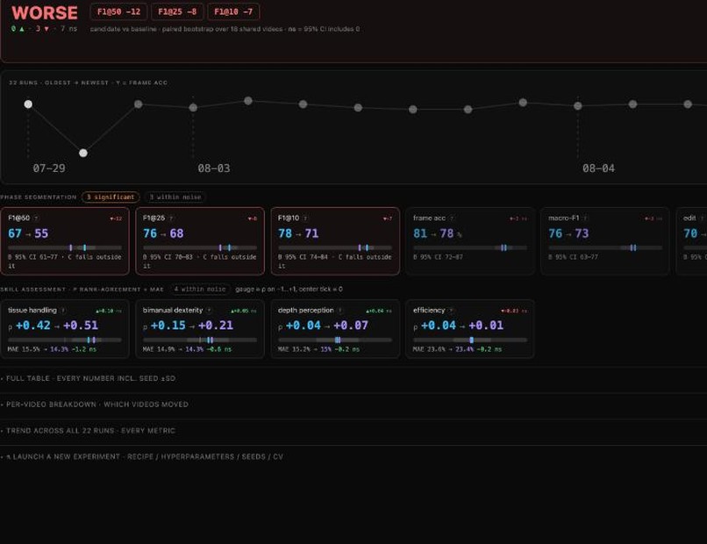This screenshot has height=544, width=707.
Task: Select the '3 within noise' filter pill
Action: pyautogui.click(x=175, y=197)
